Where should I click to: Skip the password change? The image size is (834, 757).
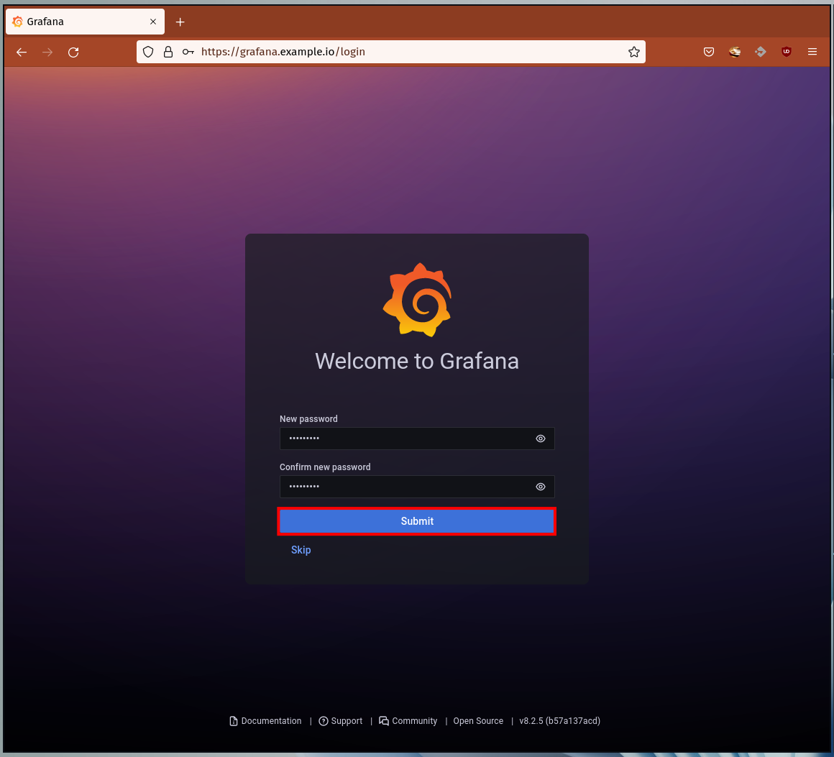point(301,550)
